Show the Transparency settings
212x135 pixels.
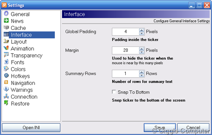click(x=26, y=55)
